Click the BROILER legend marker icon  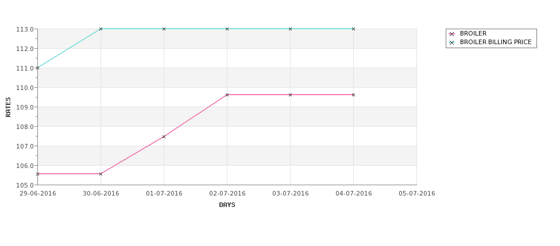452,34
